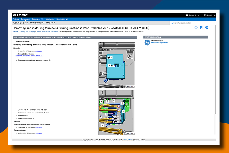Click 'Take out wiring junction -6-.' step
The width and height of the screenshot is (229, 153).
click(26, 119)
